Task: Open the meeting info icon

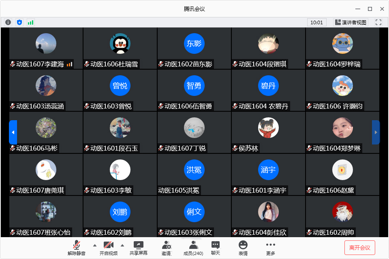Action: 8,22
